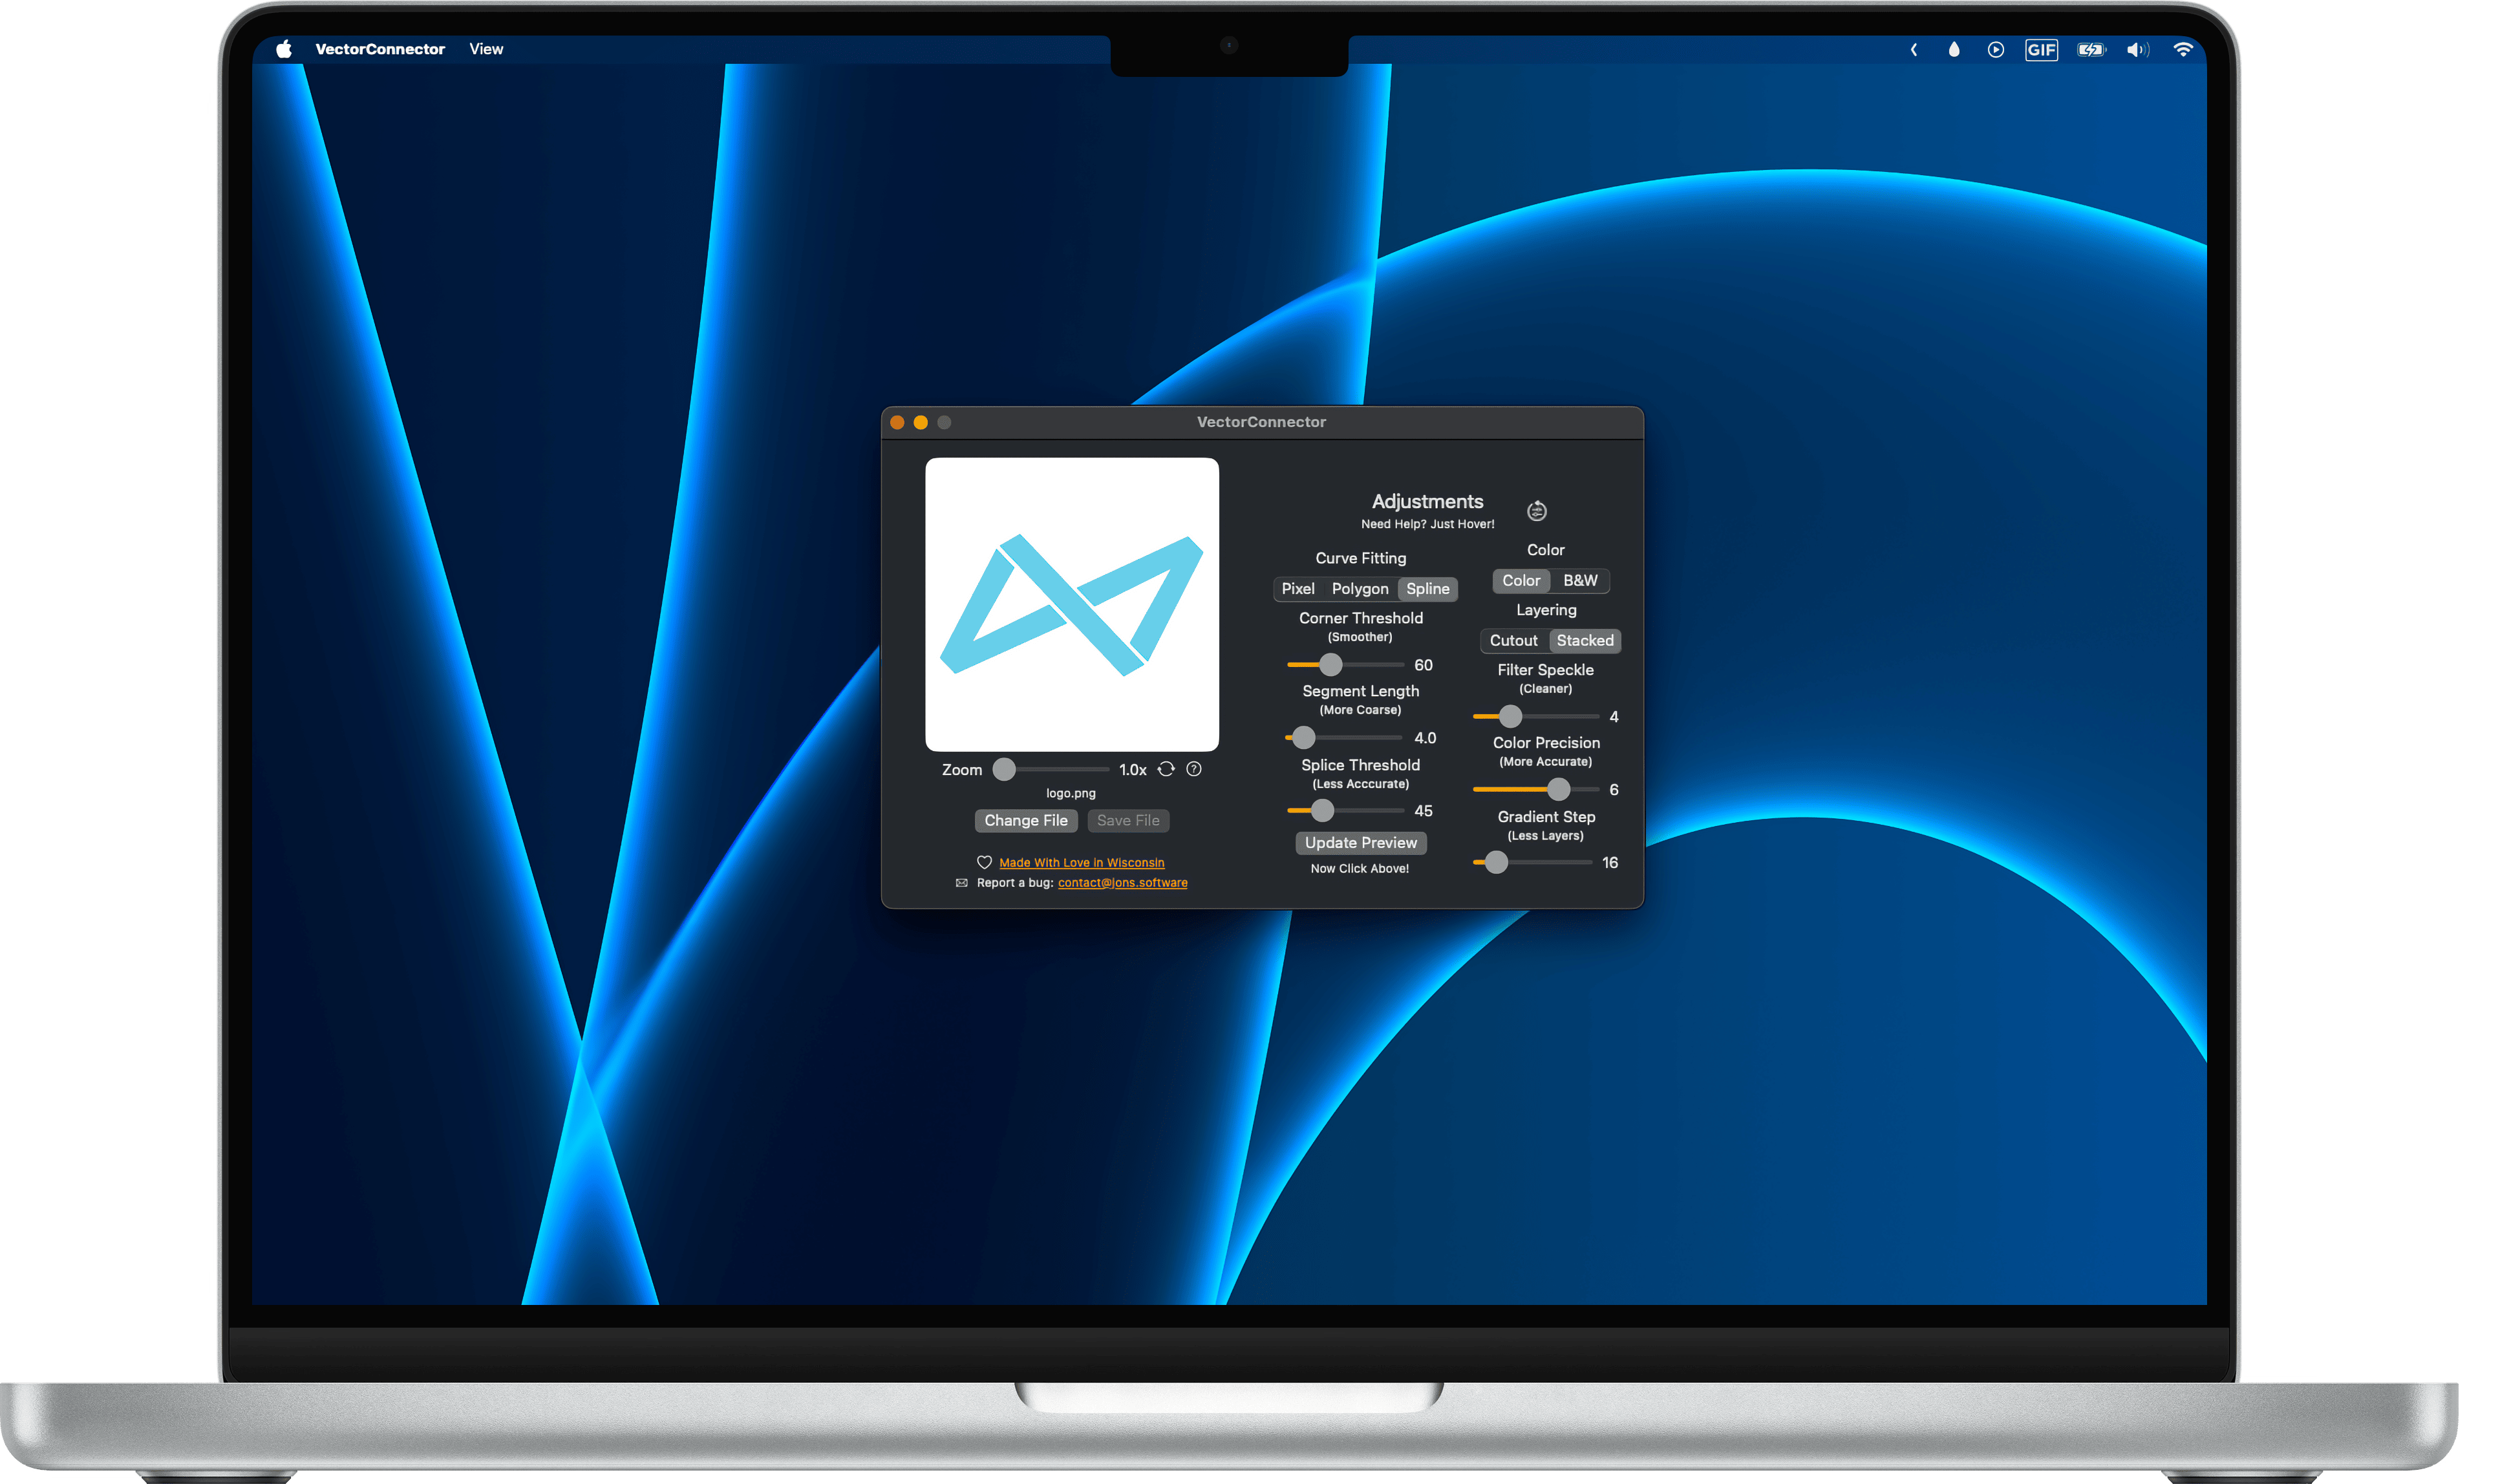Viewport: 2509px width, 1484px height.
Task: Check the battery charging status icon
Action: (2092, 49)
